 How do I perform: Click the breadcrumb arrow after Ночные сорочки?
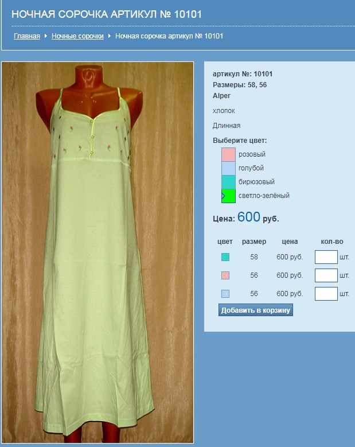click(x=109, y=36)
